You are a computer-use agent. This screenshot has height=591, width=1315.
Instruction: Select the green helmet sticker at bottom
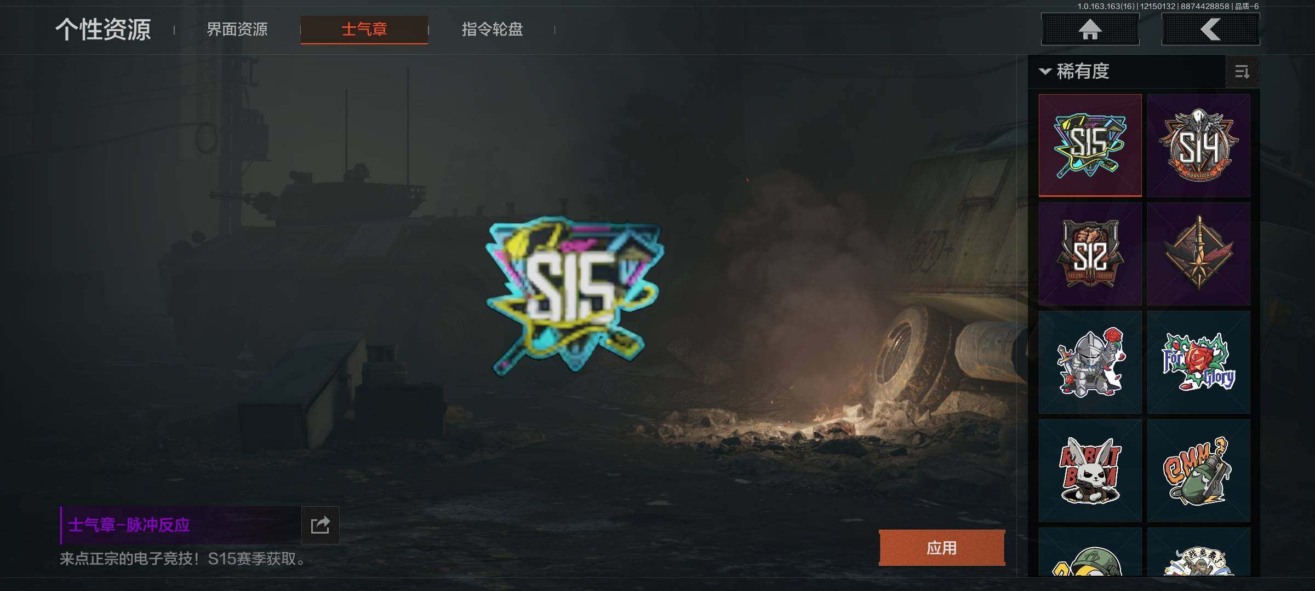1090,552
